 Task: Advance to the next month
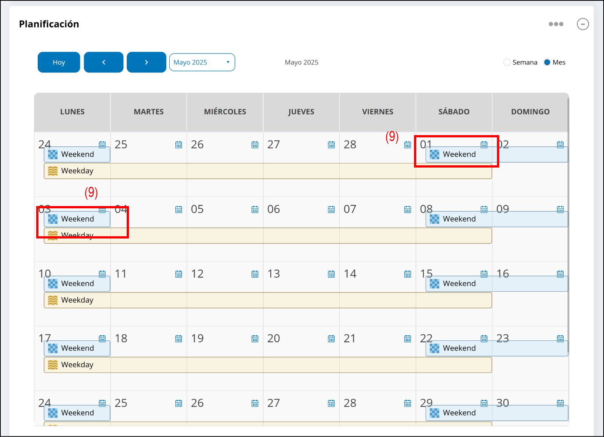146,62
